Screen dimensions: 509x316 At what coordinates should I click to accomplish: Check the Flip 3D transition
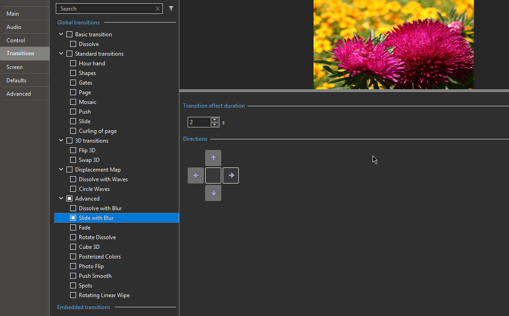pos(73,150)
